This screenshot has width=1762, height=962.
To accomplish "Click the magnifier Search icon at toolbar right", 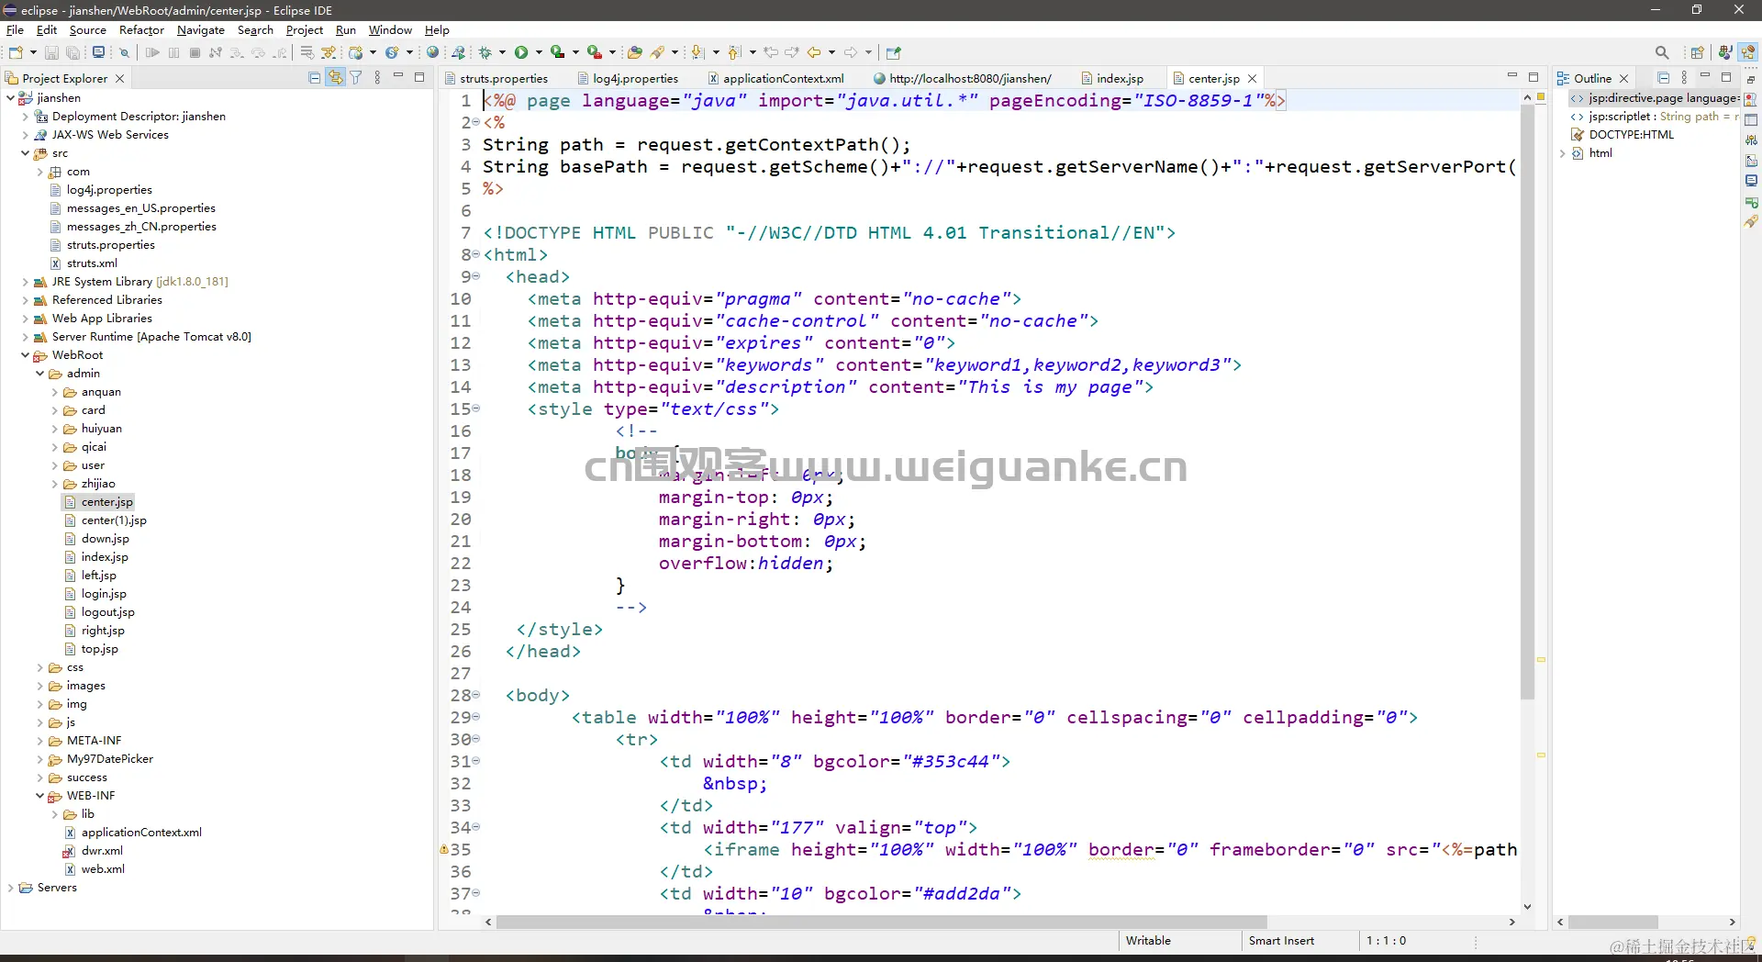I will click(1662, 52).
